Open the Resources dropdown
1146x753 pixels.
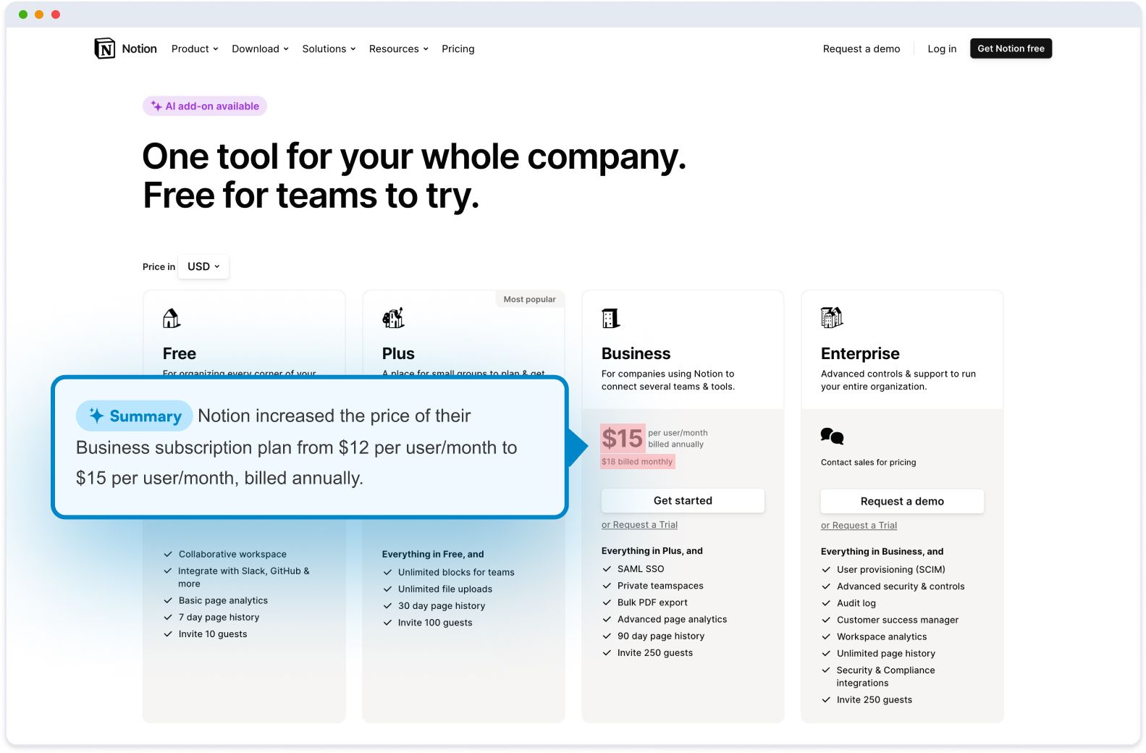point(399,49)
